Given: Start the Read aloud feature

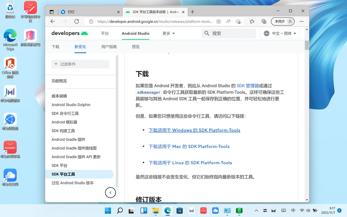Looking at the screenshot, I should (x=228, y=21).
